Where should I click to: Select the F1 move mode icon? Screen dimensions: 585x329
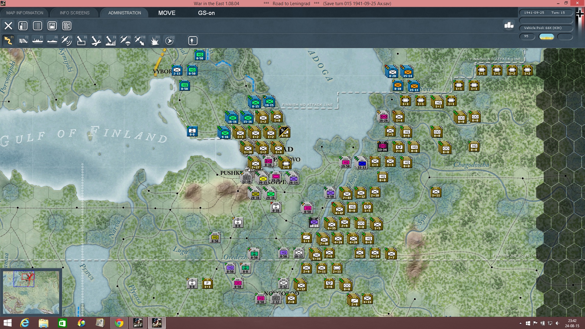[9, 41]
